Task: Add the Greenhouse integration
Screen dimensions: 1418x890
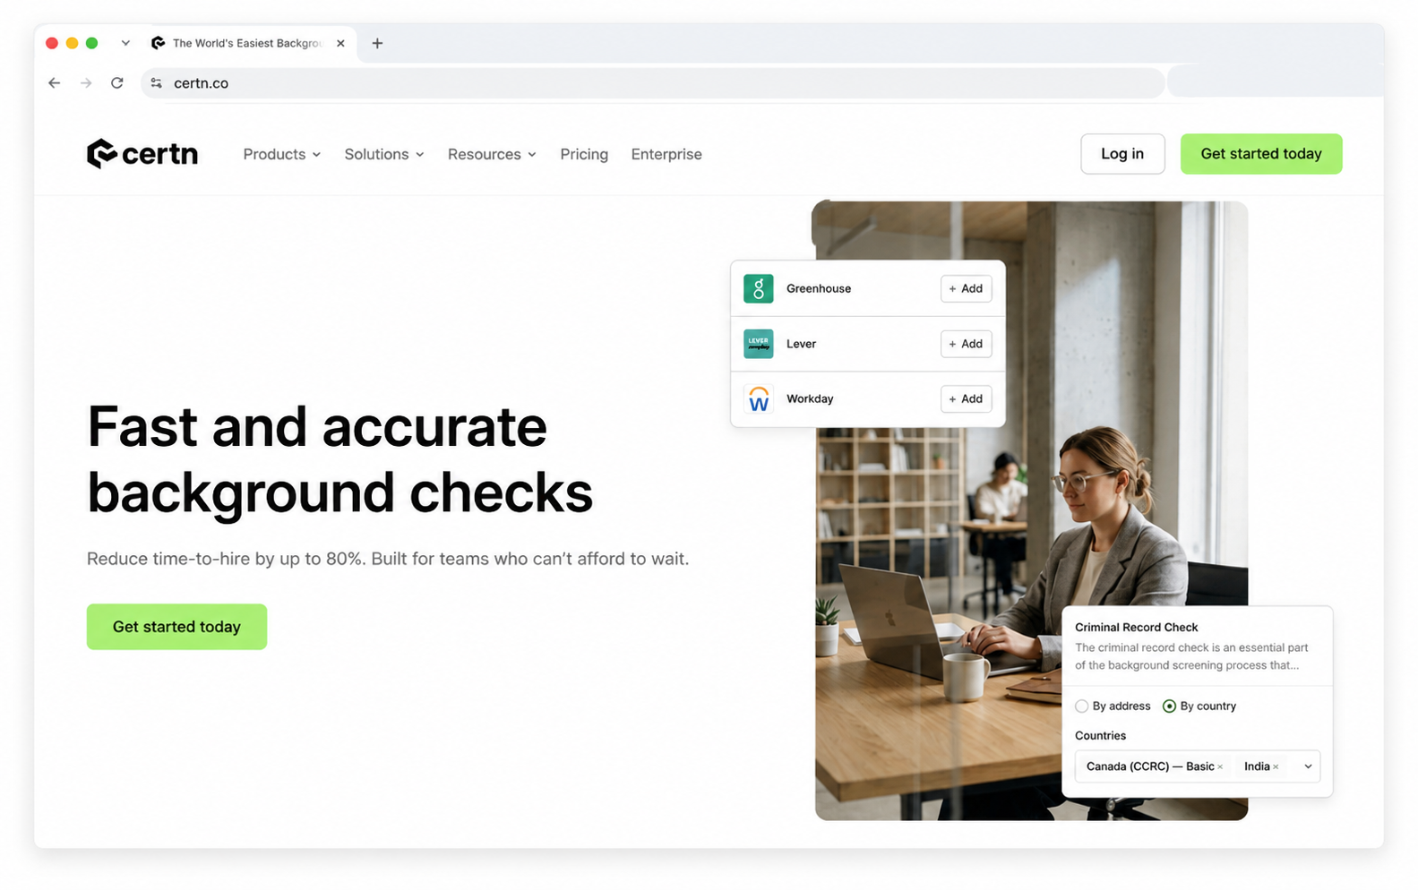Action: tap(966, 288)
